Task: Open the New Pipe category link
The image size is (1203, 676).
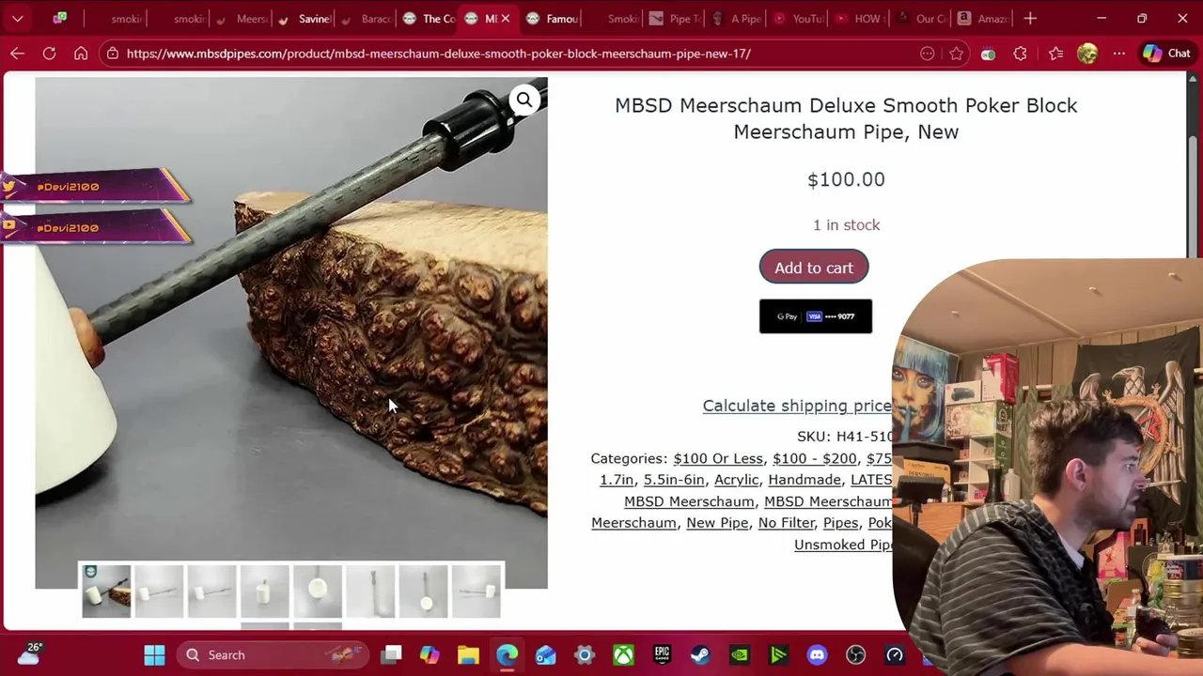Action: (717, 523)
